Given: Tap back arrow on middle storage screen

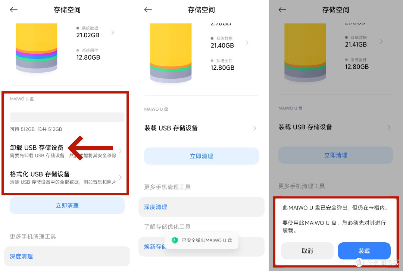Looking at the screenshot, I should (x=148, y=10).
